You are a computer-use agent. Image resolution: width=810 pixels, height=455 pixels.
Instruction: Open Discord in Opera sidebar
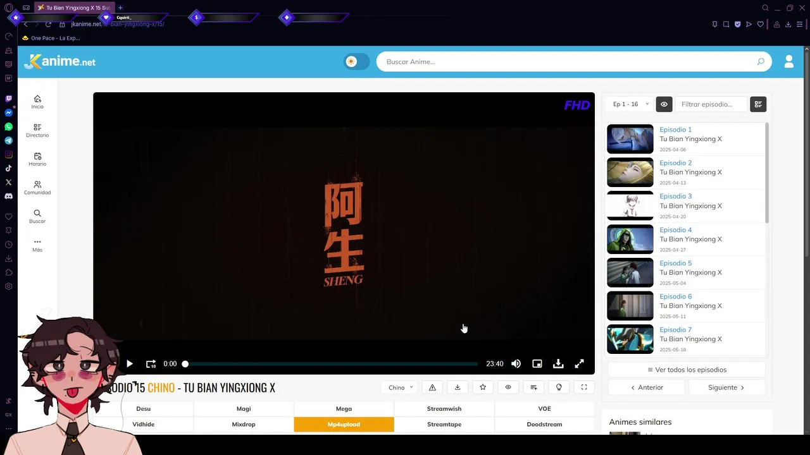[8, 196]
